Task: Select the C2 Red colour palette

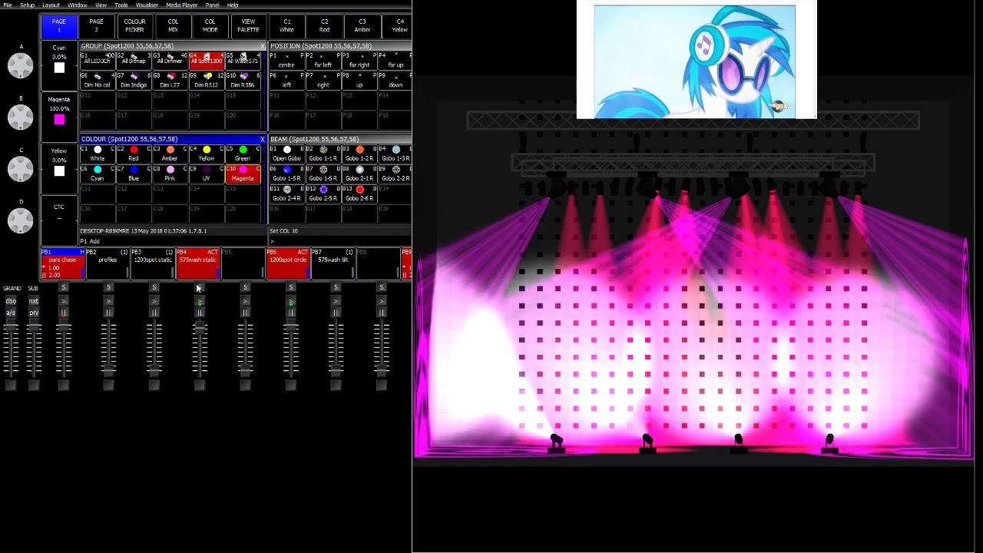Action: [x=134, y=154]
